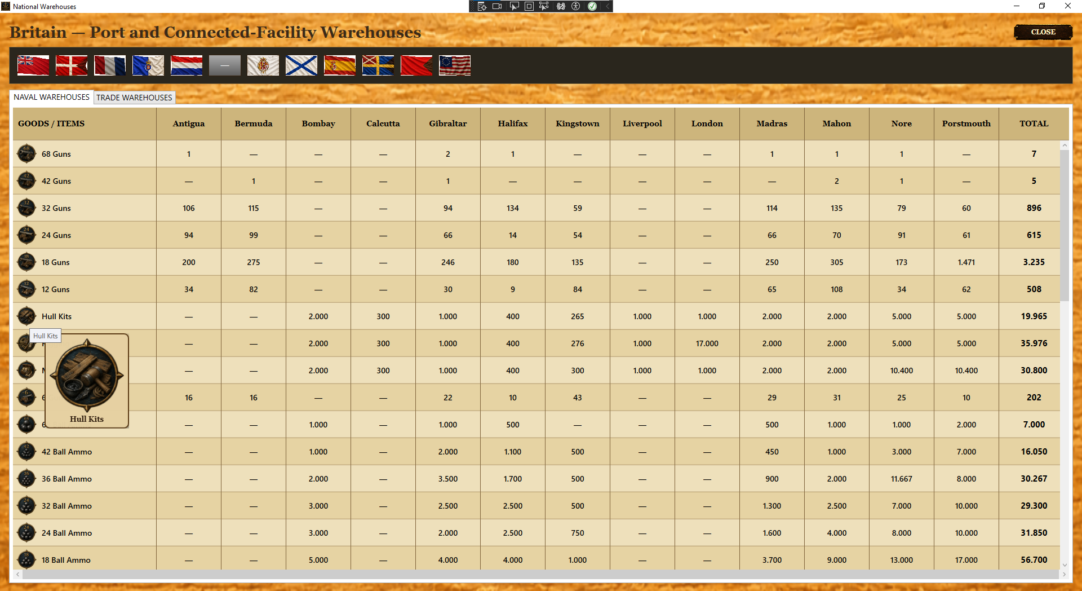Click the Hull Kits total 19.965

(x=1034, y=316)
